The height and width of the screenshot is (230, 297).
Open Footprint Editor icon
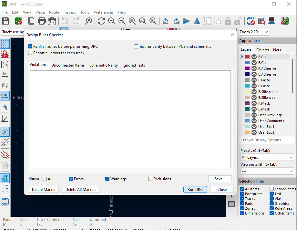251,21
